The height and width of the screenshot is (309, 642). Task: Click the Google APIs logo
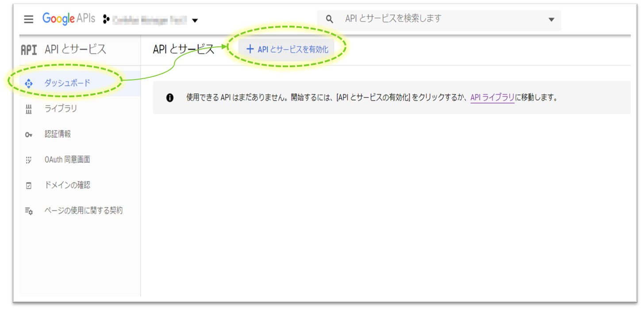(69, 19)
